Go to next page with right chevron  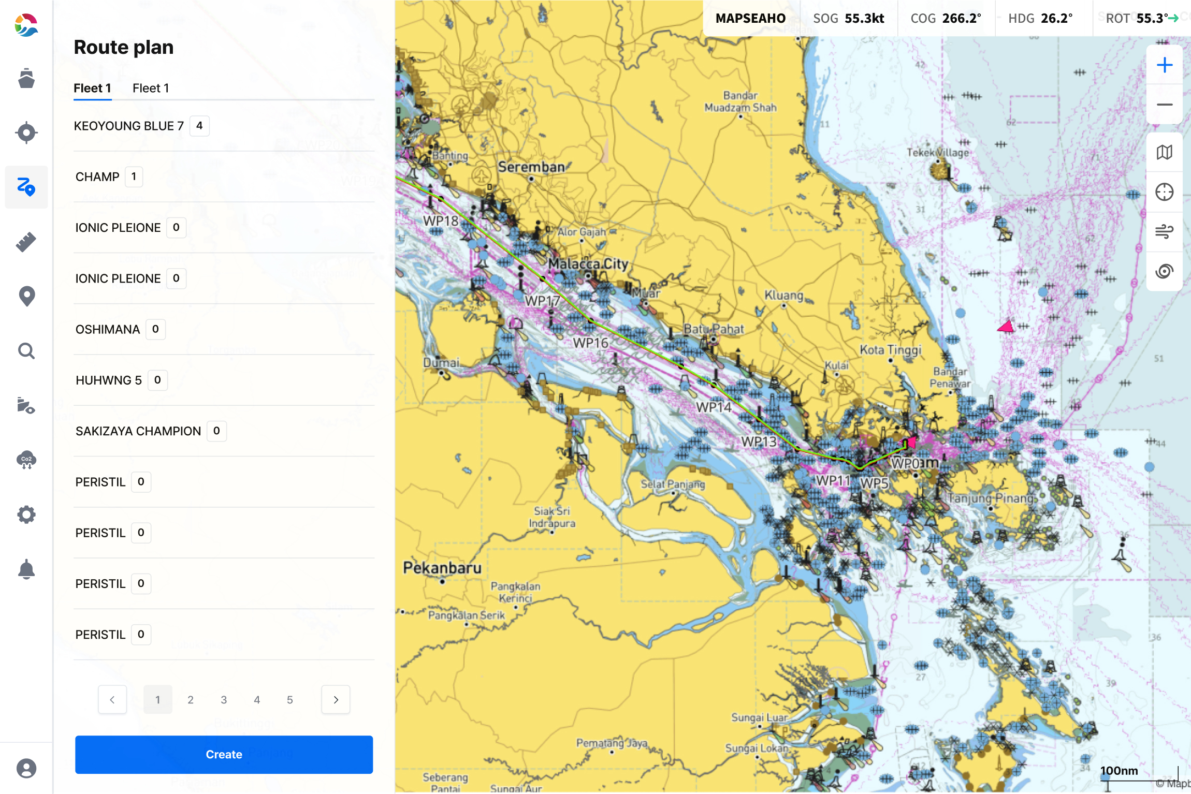[x=336, y=700]
